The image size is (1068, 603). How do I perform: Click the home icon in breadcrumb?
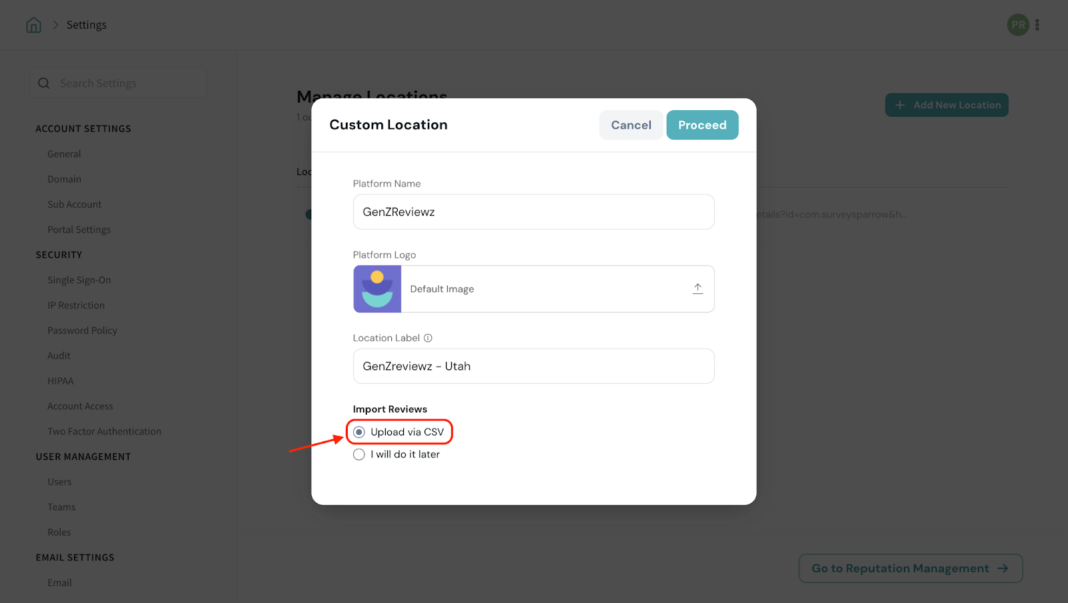tap(33, 25)
